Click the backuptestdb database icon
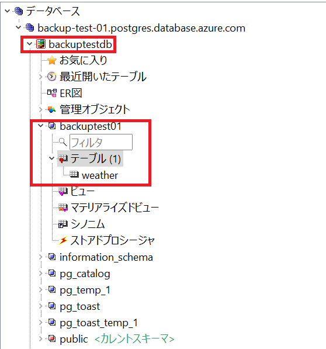The height and width of the screenshot is (349, 326). click(41, 44)
